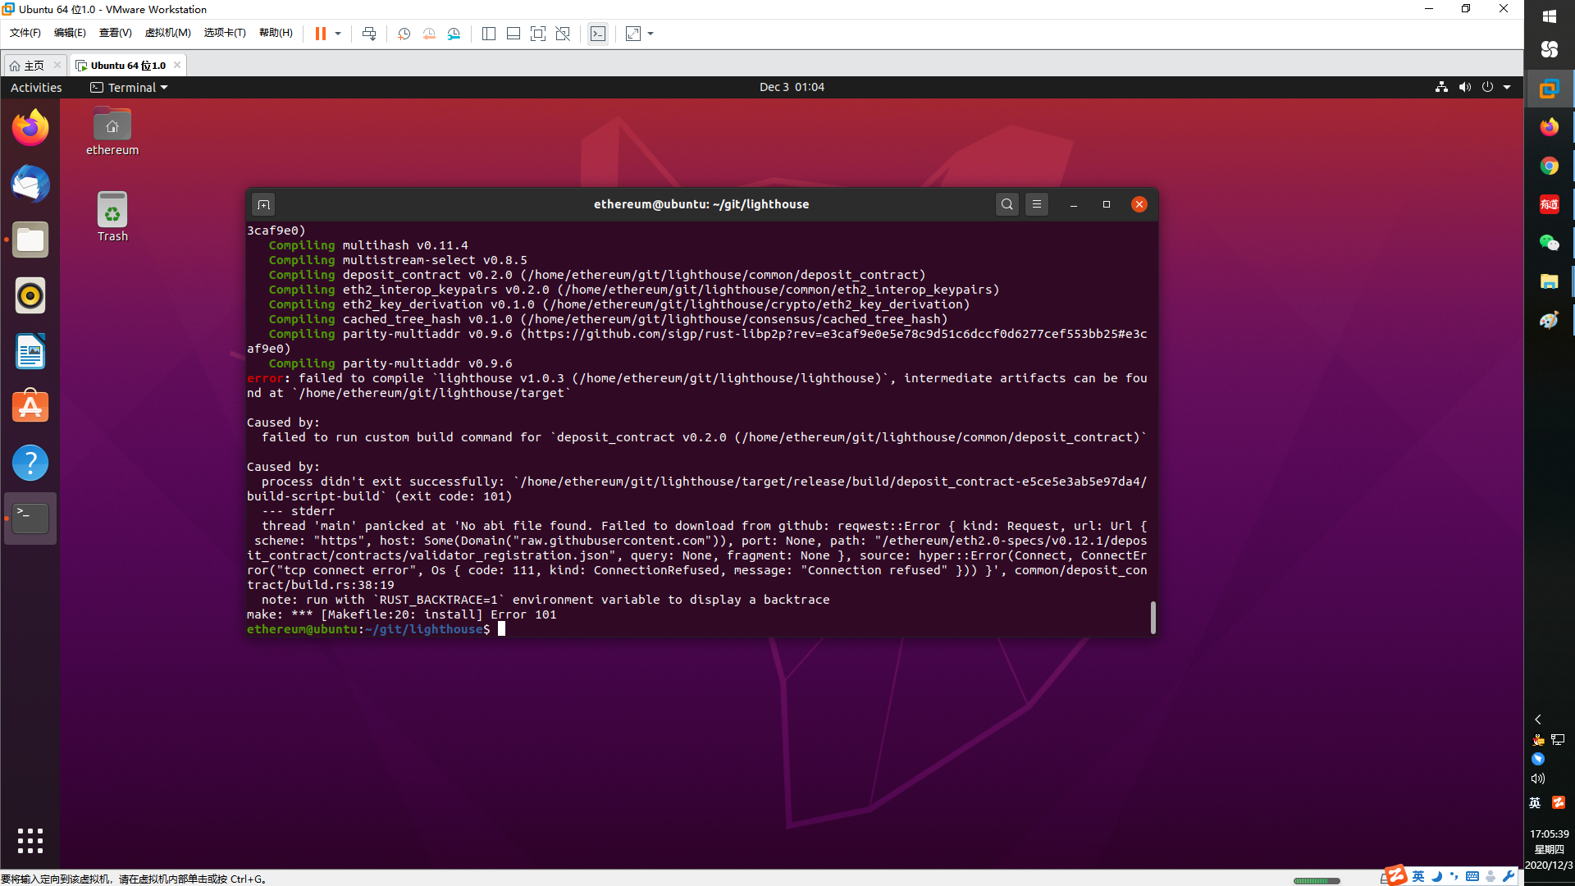
Task: Open a new terminal tab icon
Action: (x=263, y=204)
